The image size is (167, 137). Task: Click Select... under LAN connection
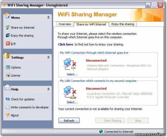coord(72,102)
